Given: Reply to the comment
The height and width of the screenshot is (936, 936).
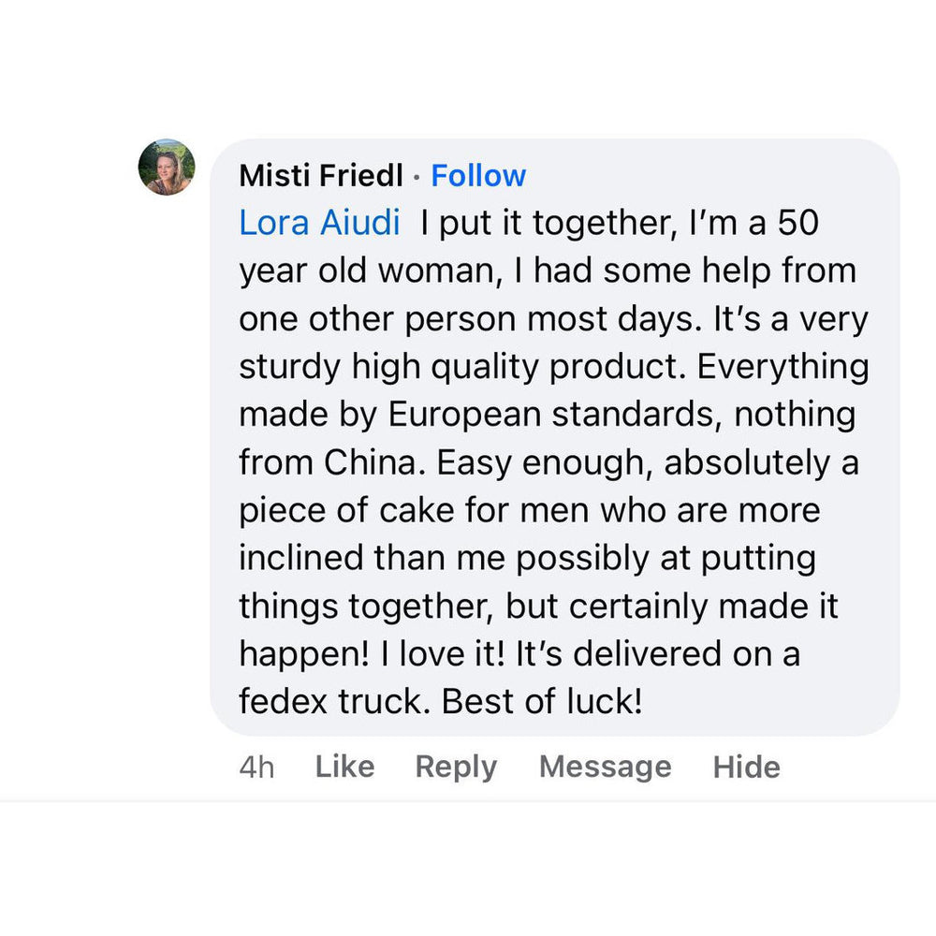Looking at the screenshot, I should coord(456,767).
